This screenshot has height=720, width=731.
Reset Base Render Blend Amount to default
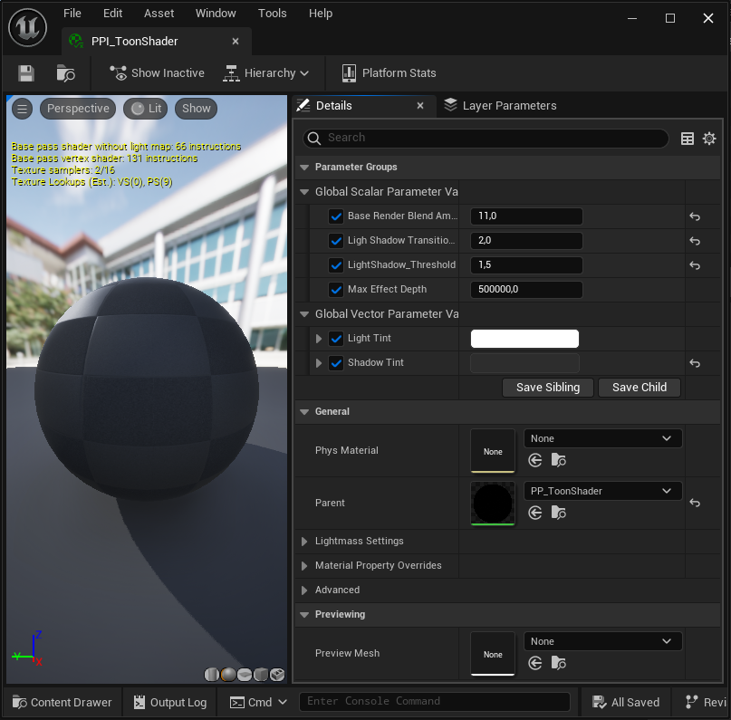click(695, 216)
